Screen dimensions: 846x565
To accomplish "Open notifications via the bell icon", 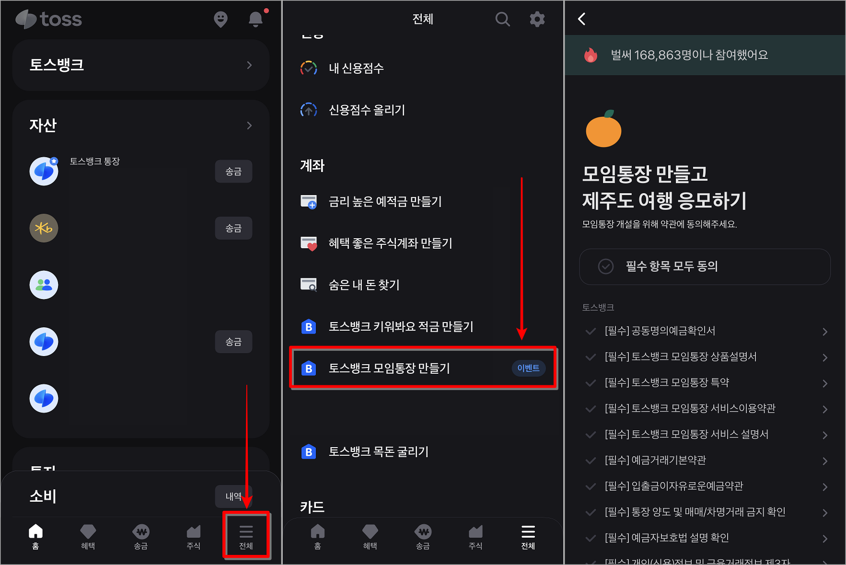I will coord(255,19).
